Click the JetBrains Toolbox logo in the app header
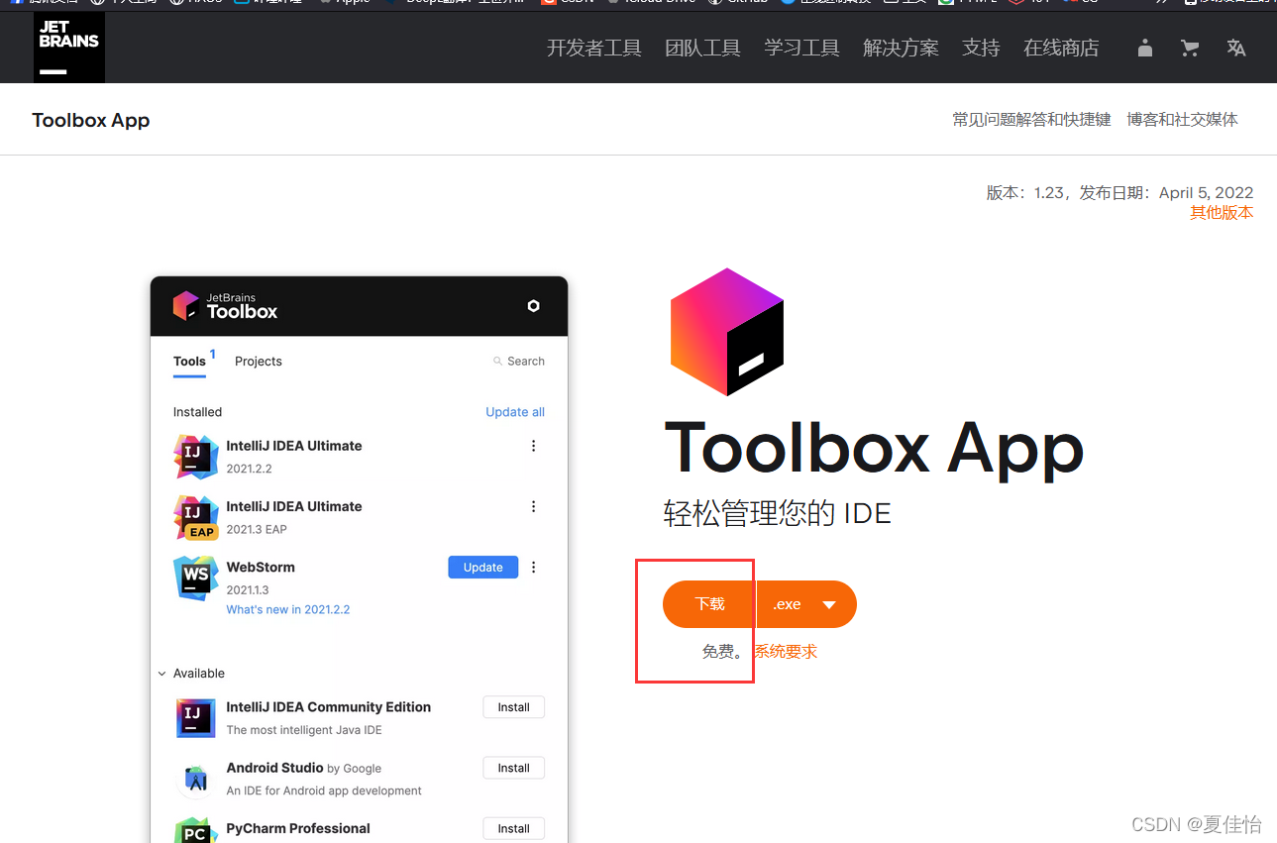The width and height of the screenshot is (1277, 843). (x=225, y=306)
